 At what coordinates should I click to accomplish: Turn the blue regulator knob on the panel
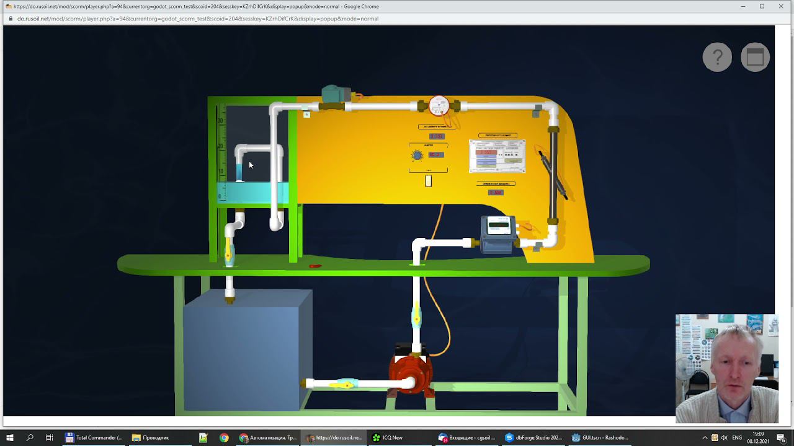(417, 155)
